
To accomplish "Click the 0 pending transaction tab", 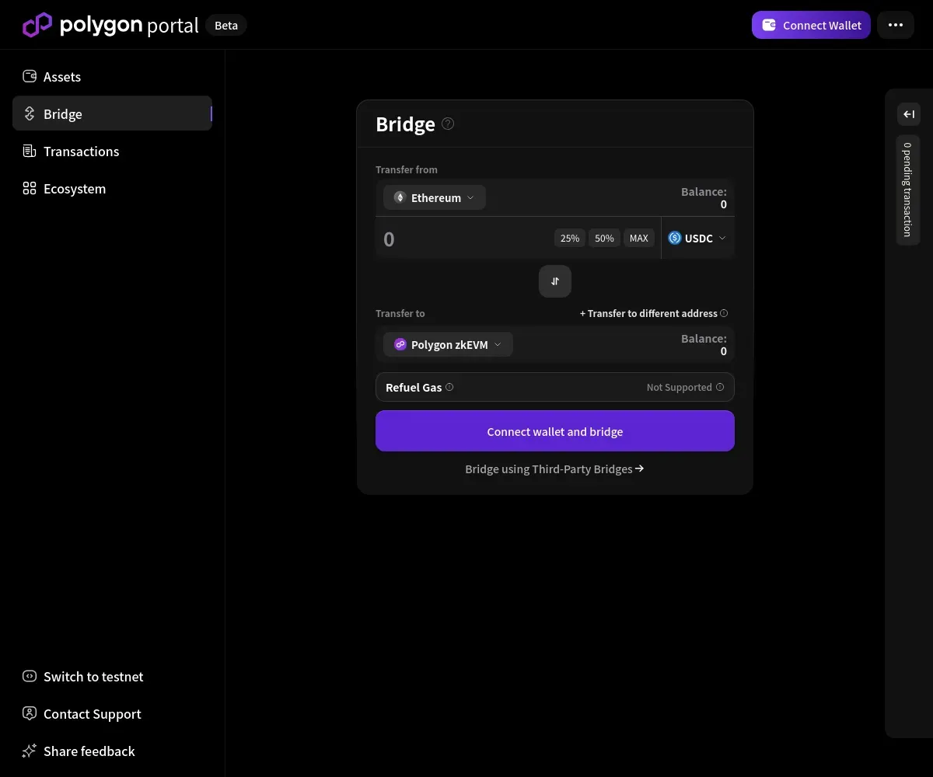I will pyautogui.click(x=908, y=190).
